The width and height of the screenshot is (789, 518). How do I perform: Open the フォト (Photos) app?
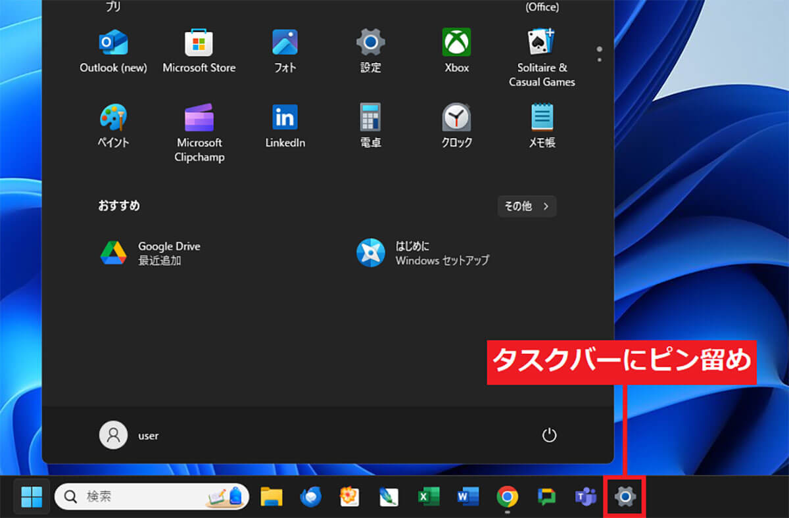(x=285, y=51)
